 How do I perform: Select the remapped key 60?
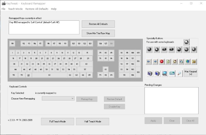[x=29, y=75]
